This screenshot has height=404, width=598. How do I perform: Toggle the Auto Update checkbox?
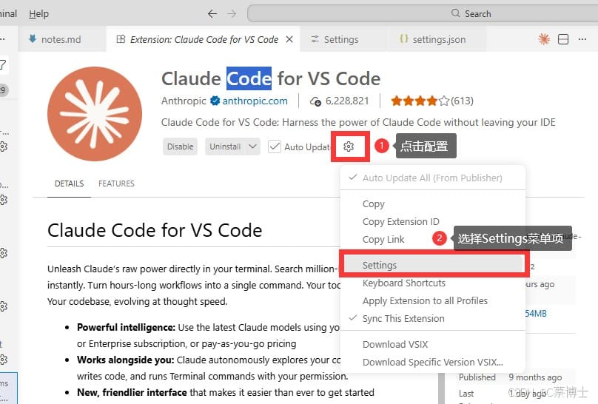(x=275, y=147)
